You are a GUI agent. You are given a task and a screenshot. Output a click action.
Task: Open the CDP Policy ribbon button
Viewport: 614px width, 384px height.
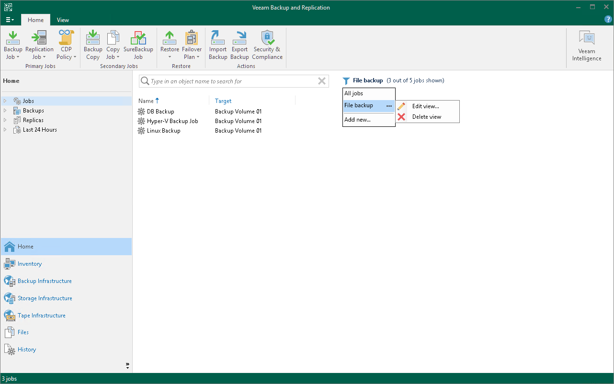pyautogui.click(x=67, y=45)
